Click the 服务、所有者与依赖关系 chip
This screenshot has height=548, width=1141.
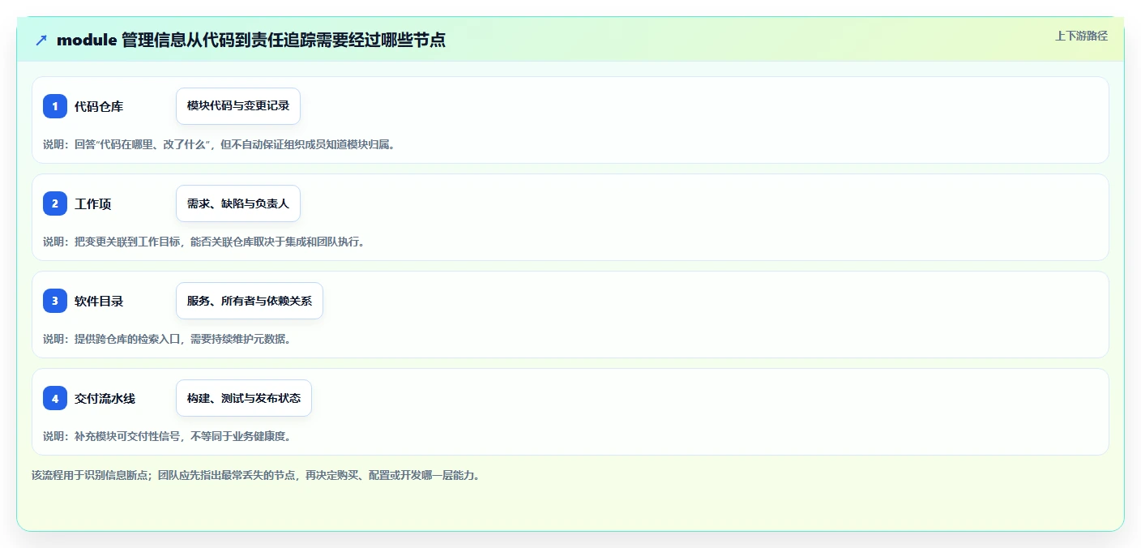250,301
